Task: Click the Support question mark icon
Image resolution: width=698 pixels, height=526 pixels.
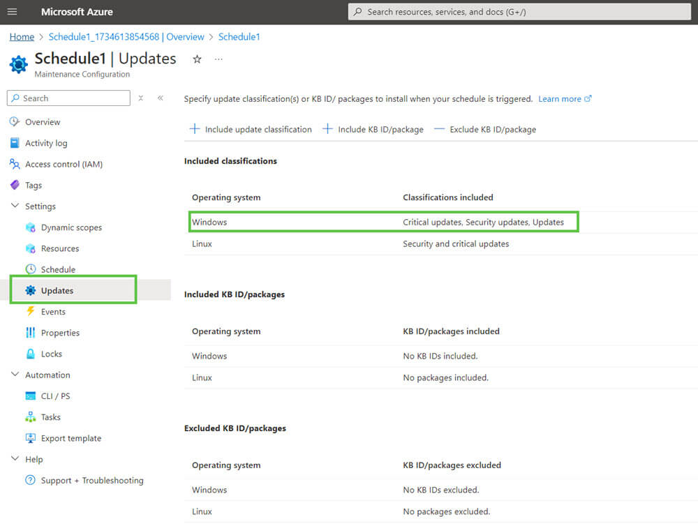Action: click(30, 480)
